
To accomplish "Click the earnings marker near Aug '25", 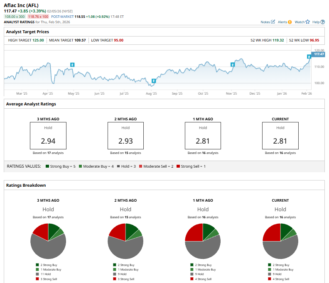I will click(x=154, y=81).
